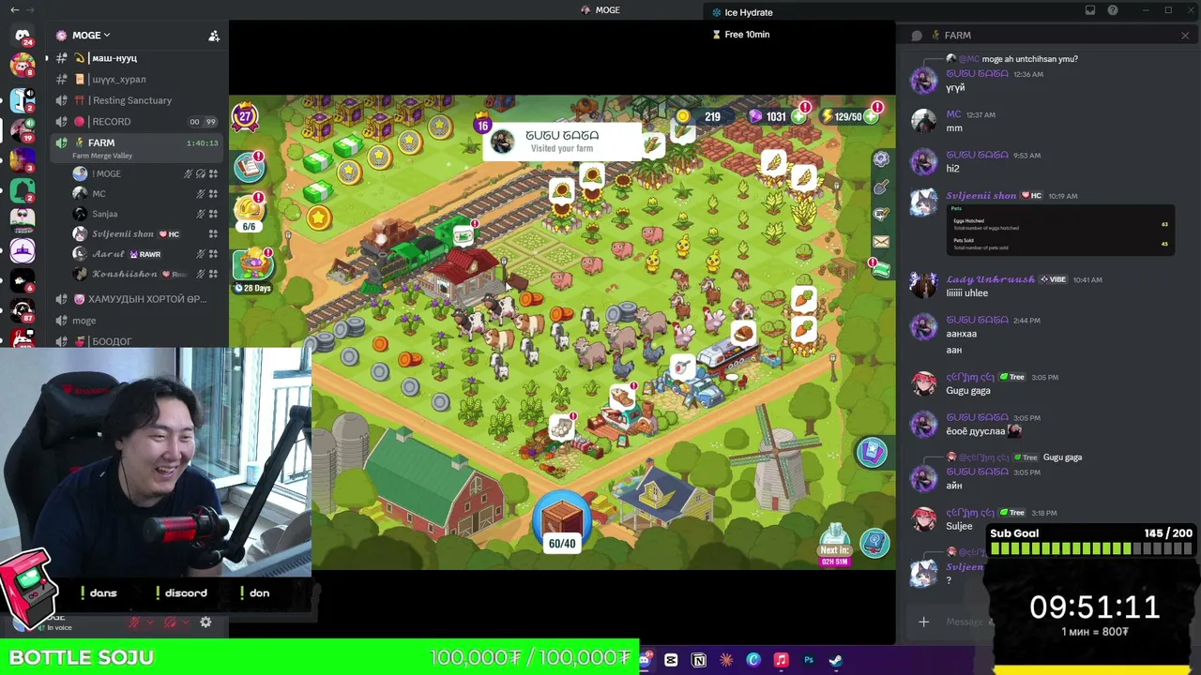This screenshot has height=675, width=1201.
Task: Open the Pets stats embed image
Action: tap(1061, 230)
